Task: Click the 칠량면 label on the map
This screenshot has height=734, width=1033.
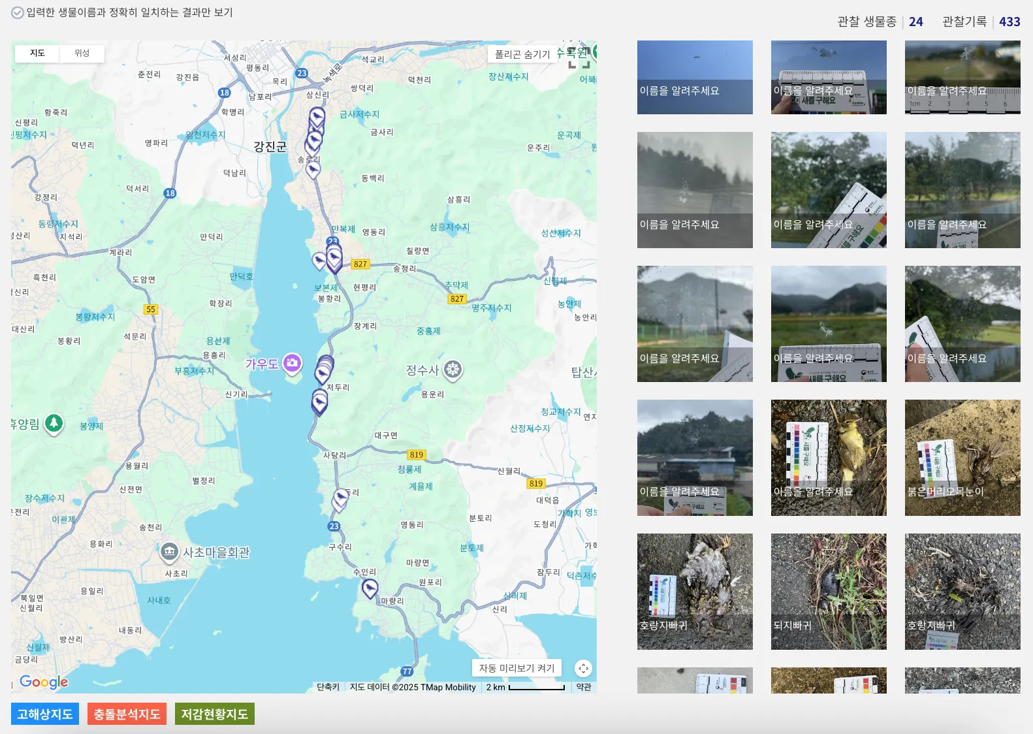Action: click(418, 251)
